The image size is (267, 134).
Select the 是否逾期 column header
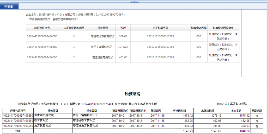[x=257, y=111]
